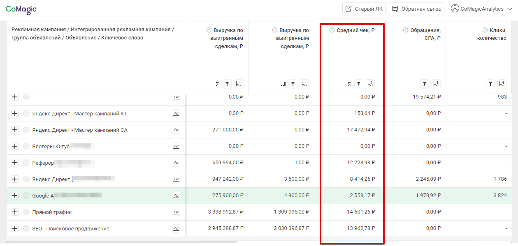
Task: Open the chart icon for Клики, количество column
Action: point(502,84)
